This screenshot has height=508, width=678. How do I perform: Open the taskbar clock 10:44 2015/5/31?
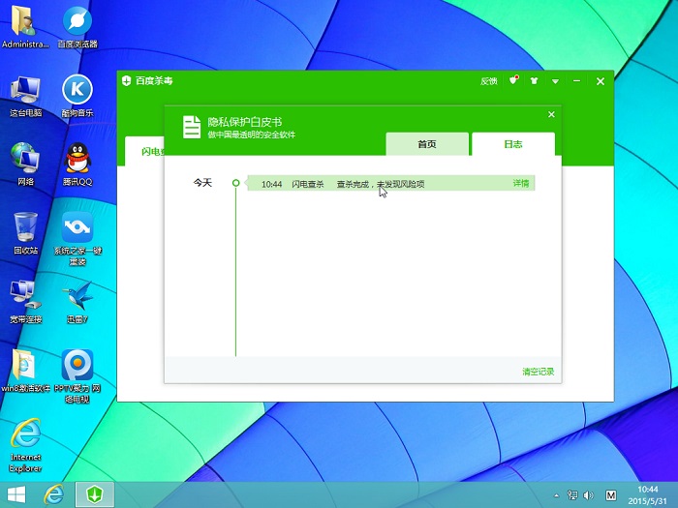click(x=647, y=495)
